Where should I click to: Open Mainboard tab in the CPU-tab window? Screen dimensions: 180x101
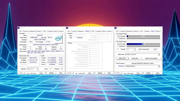32,31
